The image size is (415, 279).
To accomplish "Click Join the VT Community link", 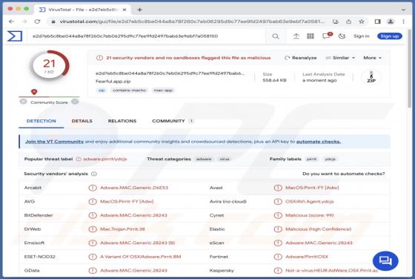I will click(55, 142).
